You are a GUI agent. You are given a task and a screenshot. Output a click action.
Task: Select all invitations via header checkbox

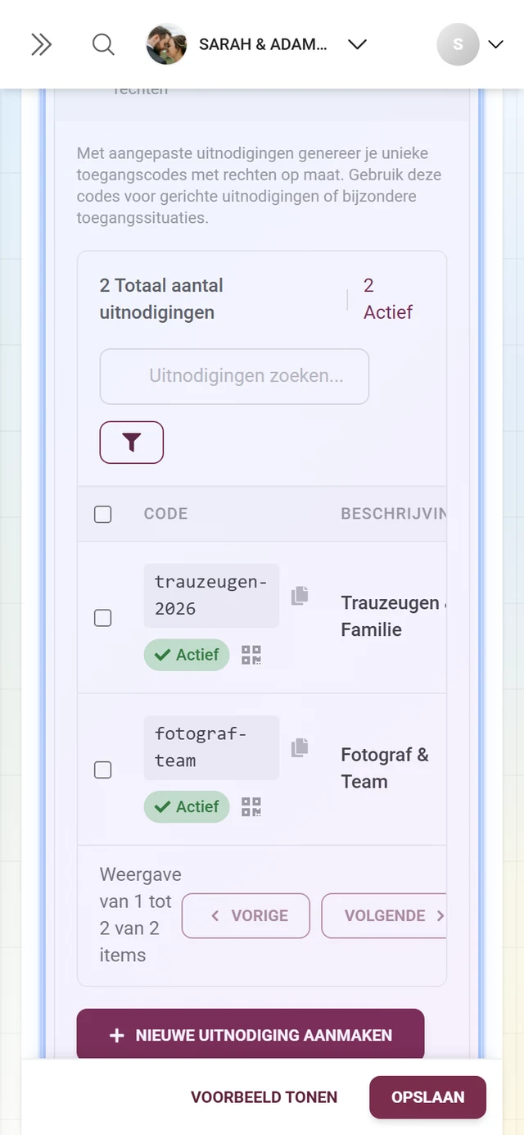point(103,515)
